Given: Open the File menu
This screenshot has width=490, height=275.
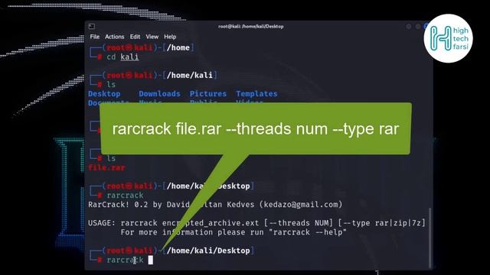Looking at the screenshot, I should tap(95, 37).
